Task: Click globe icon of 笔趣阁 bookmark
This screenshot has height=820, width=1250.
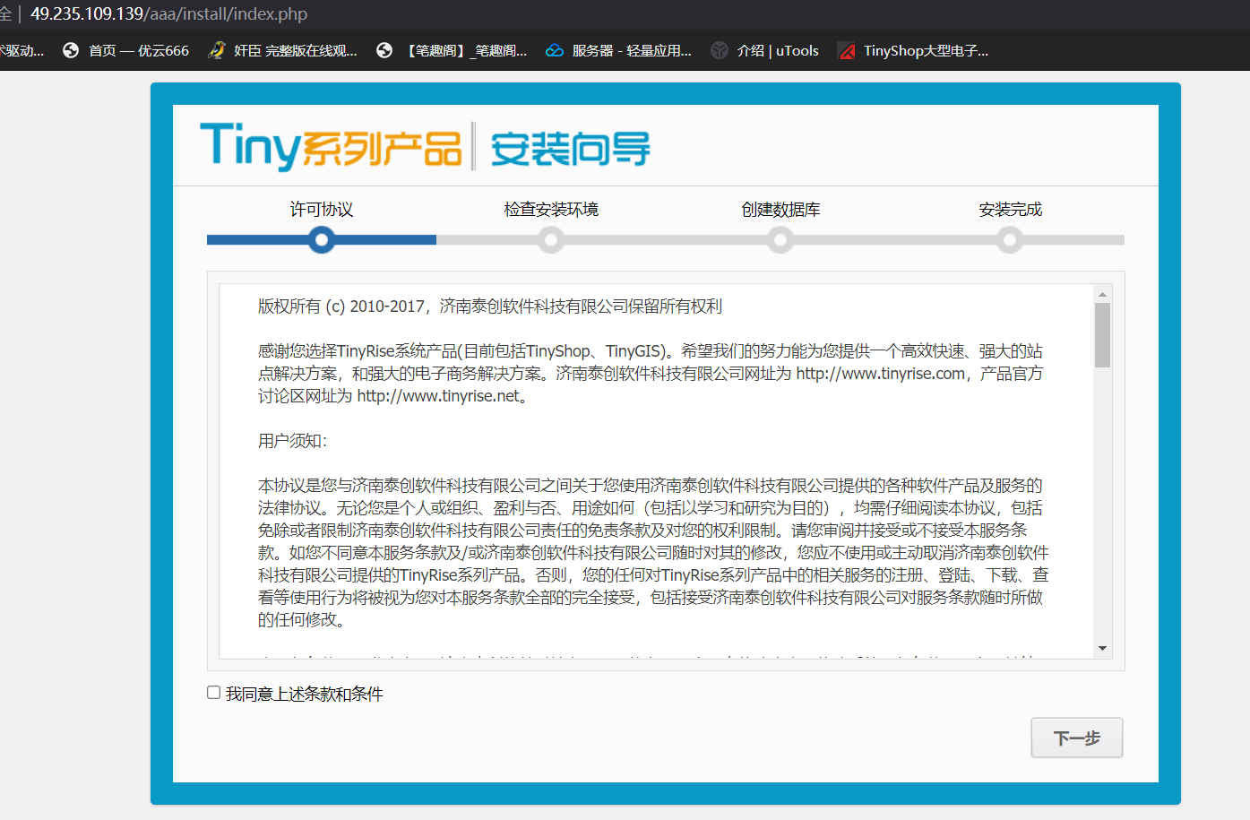Action: click(384, 51)
